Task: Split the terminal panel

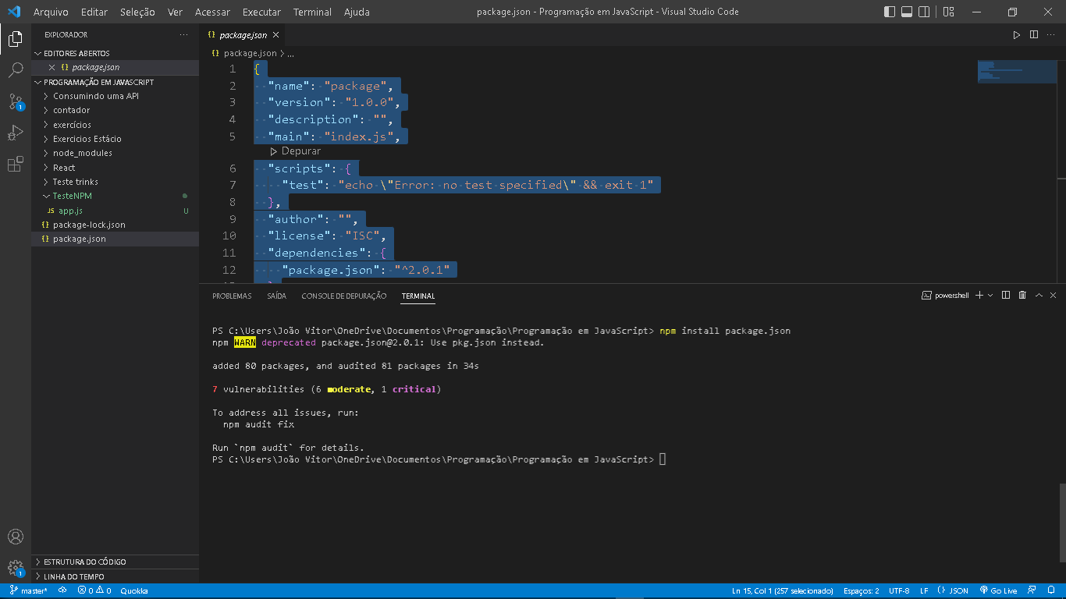Action: point(1006,296)
